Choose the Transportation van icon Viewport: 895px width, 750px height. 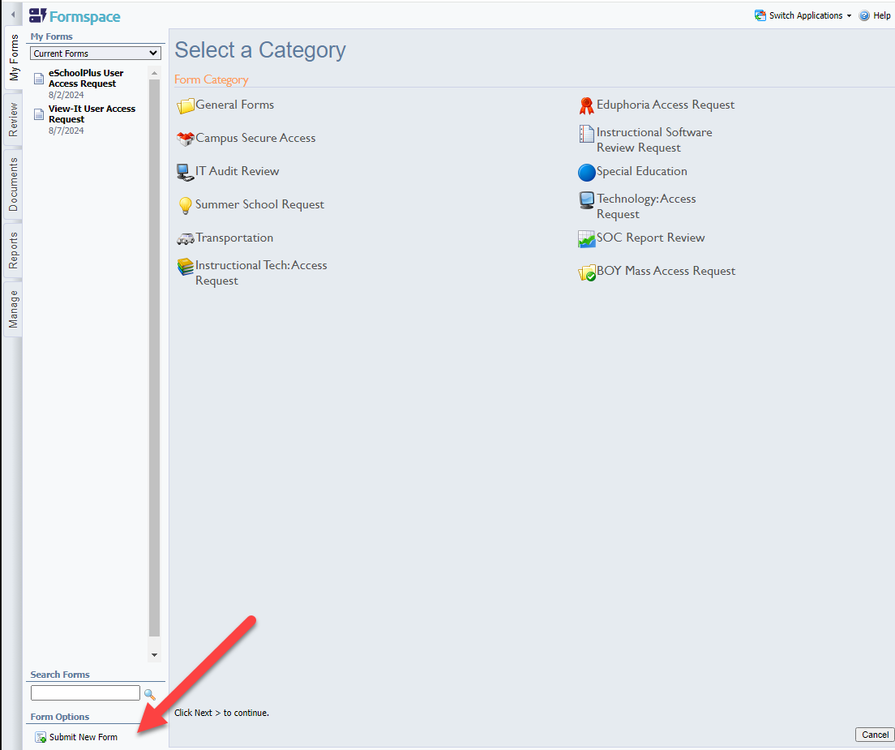point(186,238)
